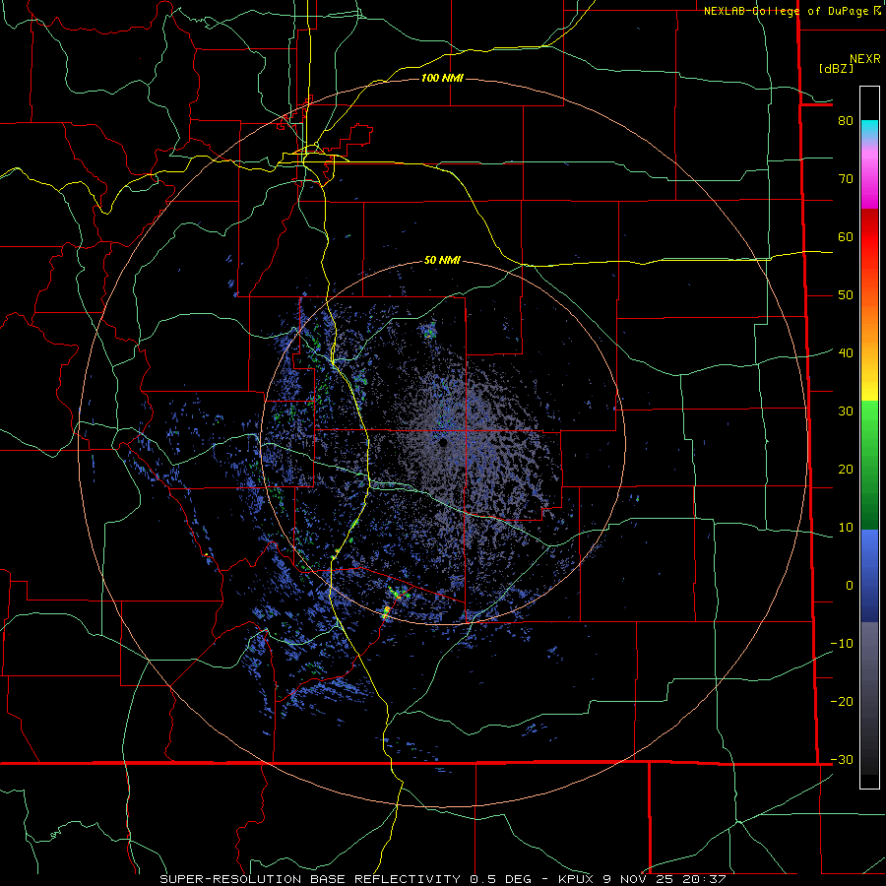Click the 20:37 timestamp in the caption
This screenshot has height=886, width=886.
tap(704, 879)
